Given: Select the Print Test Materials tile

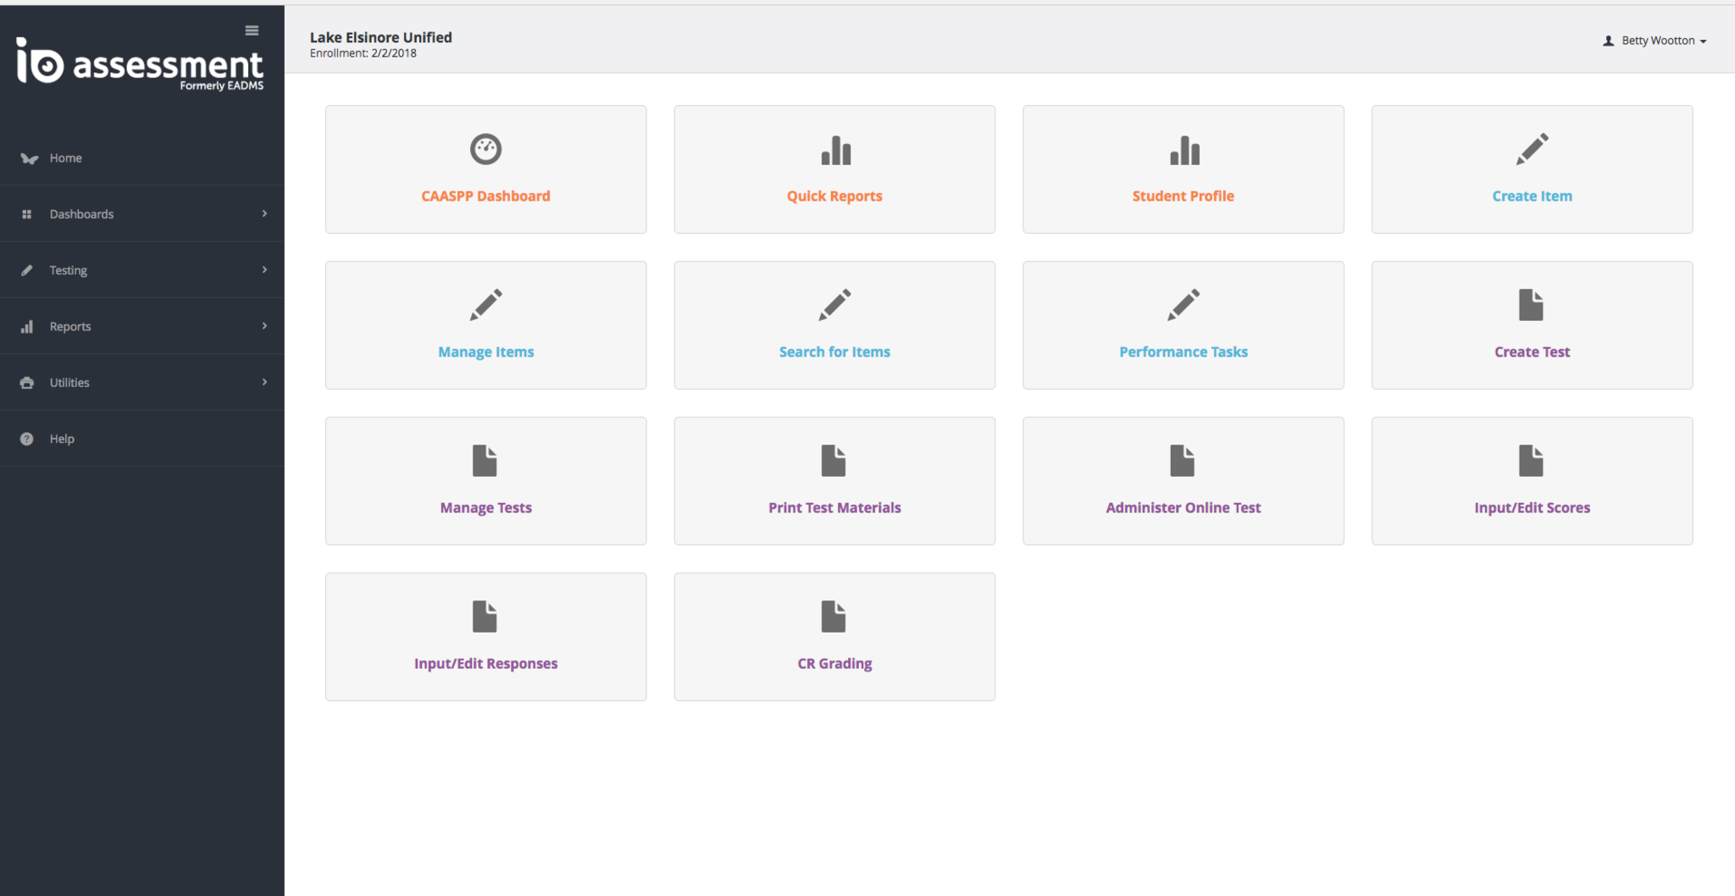Looking at the screenshot, I should click(x=834, y=481).
